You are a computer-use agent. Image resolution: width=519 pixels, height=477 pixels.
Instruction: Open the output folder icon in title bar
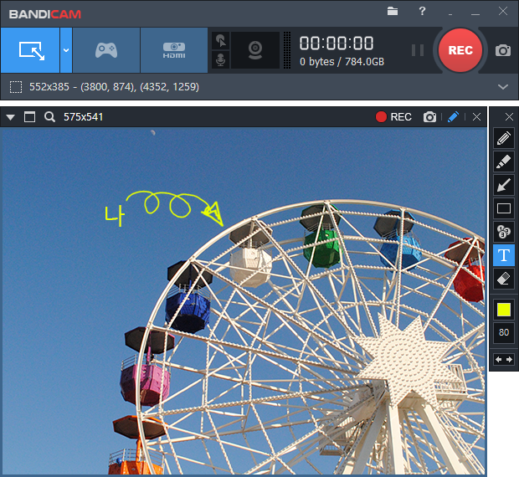pos(393,11)
